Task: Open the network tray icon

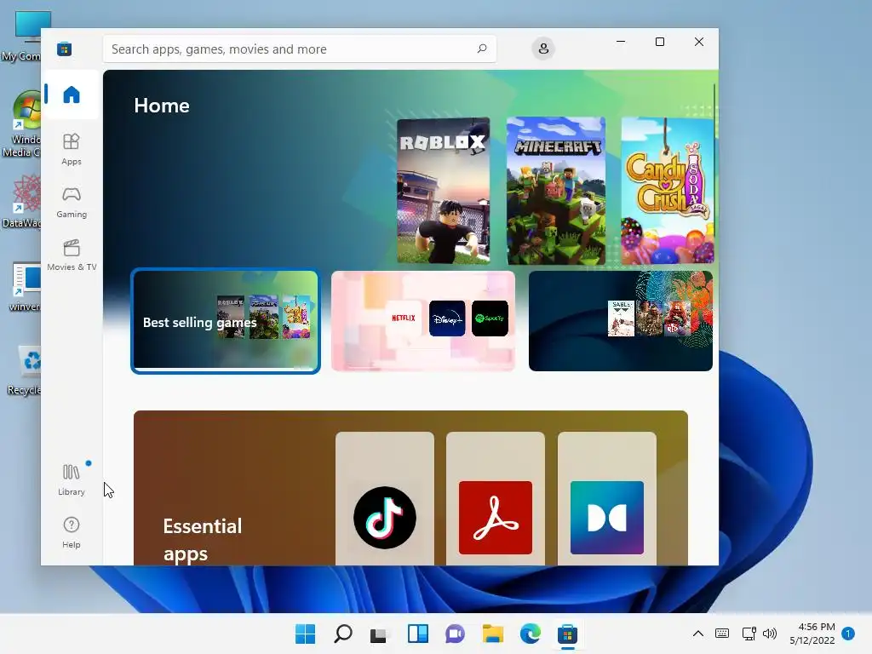Action: point(749,634)
